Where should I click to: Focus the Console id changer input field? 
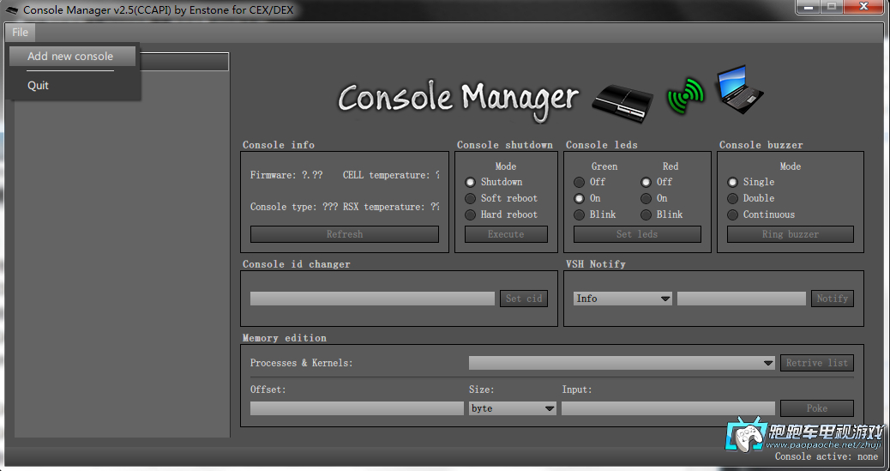tap(372, 299)
